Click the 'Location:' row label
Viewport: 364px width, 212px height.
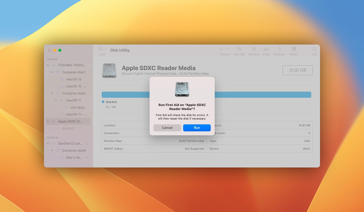pos(110,125)
